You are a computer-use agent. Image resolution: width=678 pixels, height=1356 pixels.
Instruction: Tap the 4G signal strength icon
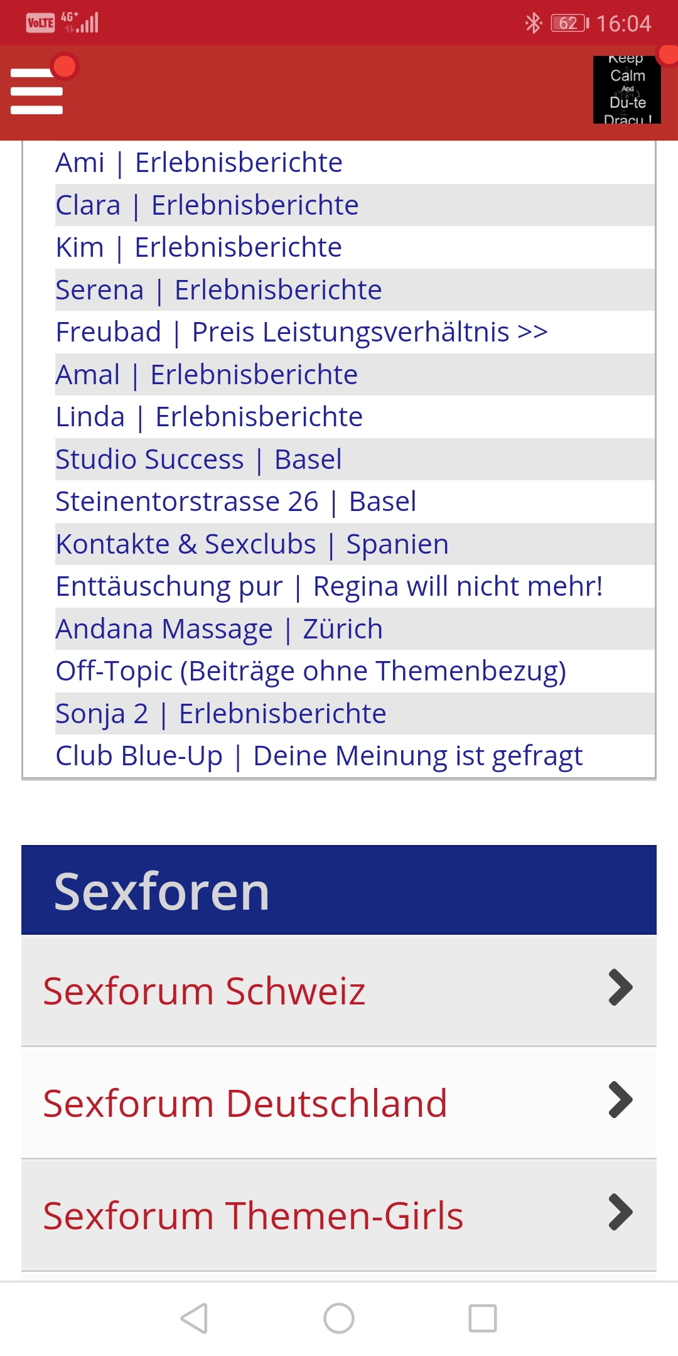pyautogui.click(x=81, y=23)
